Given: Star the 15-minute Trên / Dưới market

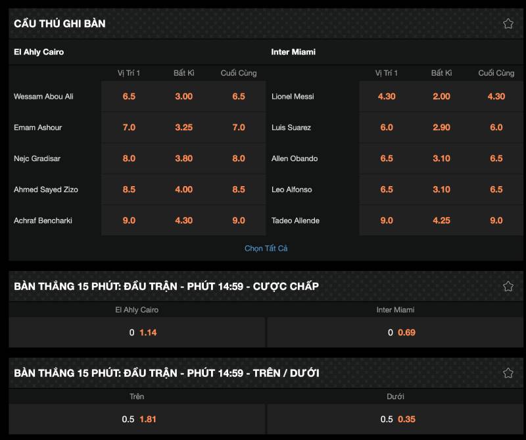Looking at the screenshot, I should (508, 373).
